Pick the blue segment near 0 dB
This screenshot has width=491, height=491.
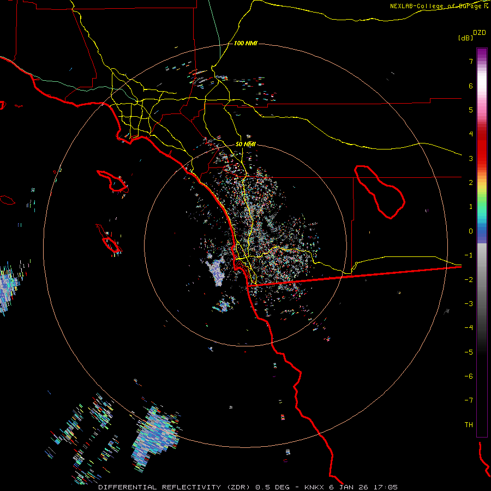pos(482,231)
